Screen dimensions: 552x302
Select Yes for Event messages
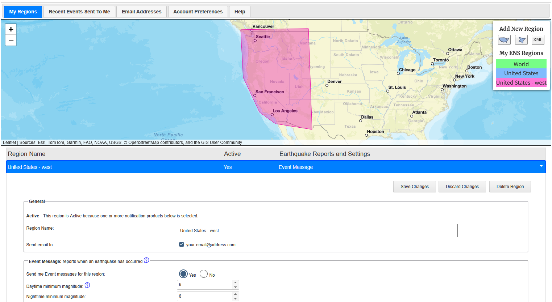pyautogui.click(x=183, y=274)
